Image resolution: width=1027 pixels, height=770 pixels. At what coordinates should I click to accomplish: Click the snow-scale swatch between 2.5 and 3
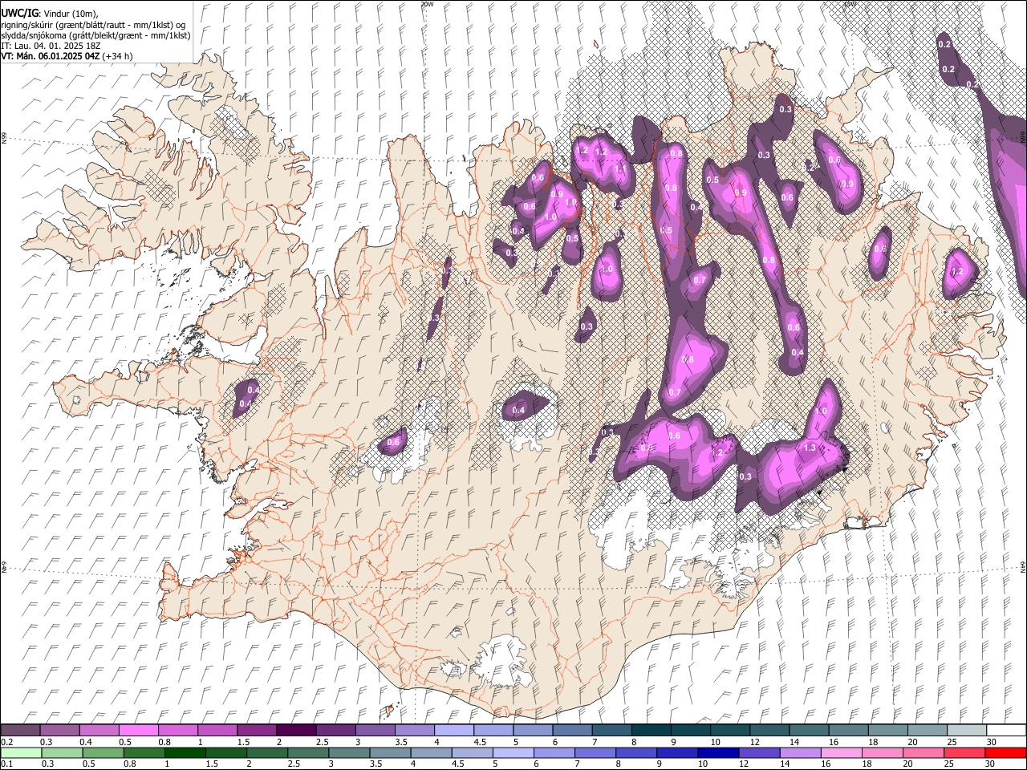(335, 730)
